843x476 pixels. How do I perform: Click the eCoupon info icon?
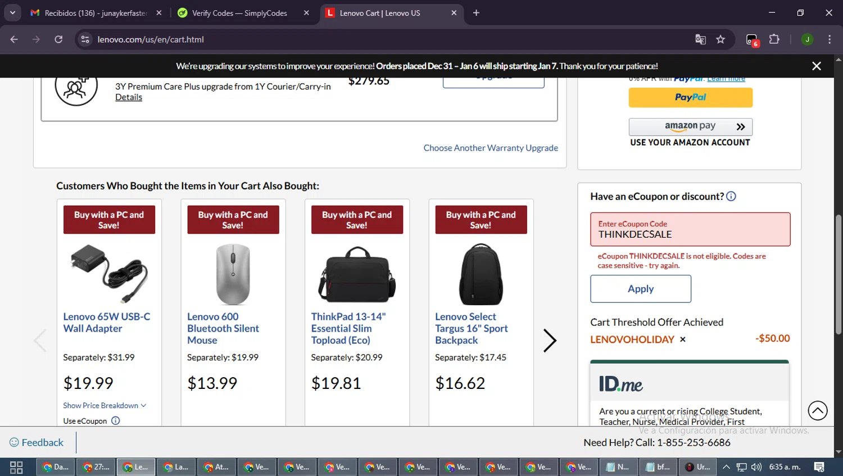[x=731, y=196]
